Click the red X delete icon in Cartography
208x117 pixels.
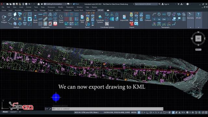coord(50,24)
